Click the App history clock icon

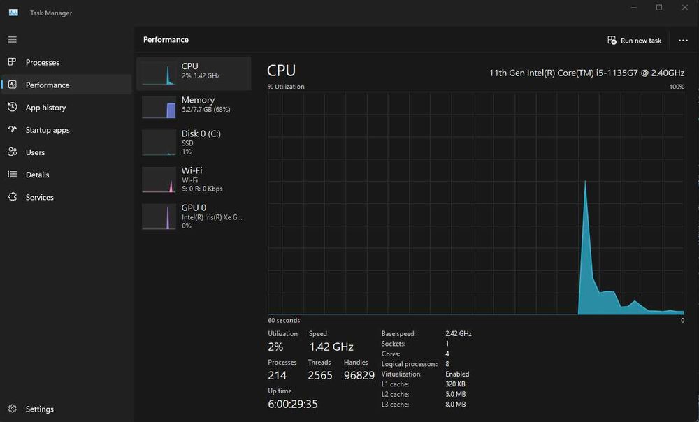coord(13,107)
